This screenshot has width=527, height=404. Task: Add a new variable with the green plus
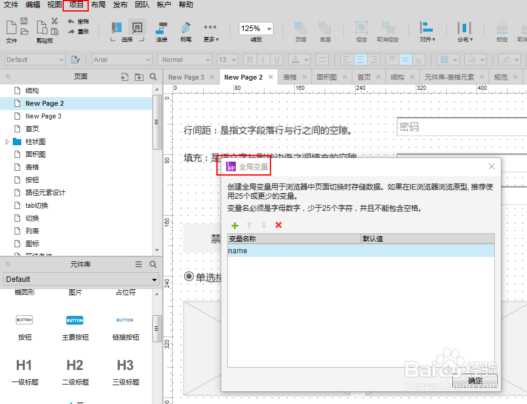235,225
